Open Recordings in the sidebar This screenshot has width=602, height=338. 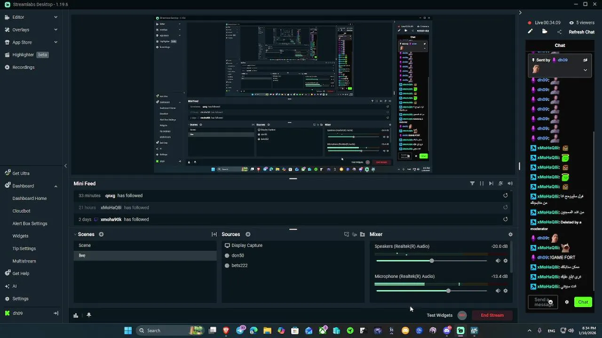(x=23, y=67)
